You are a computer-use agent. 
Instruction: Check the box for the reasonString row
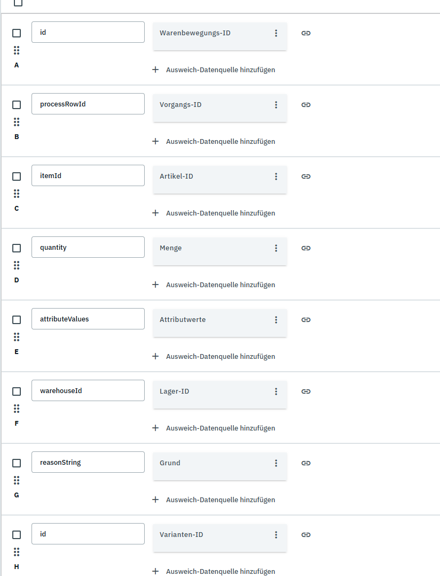point(17,463)
